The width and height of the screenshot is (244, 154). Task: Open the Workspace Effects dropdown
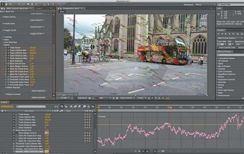tap(205, 5)
